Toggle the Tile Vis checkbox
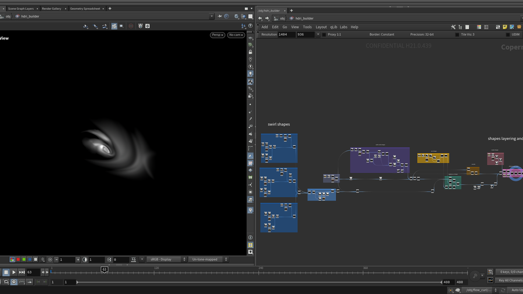Screen dimensions: 523x294 coord(457,34)
